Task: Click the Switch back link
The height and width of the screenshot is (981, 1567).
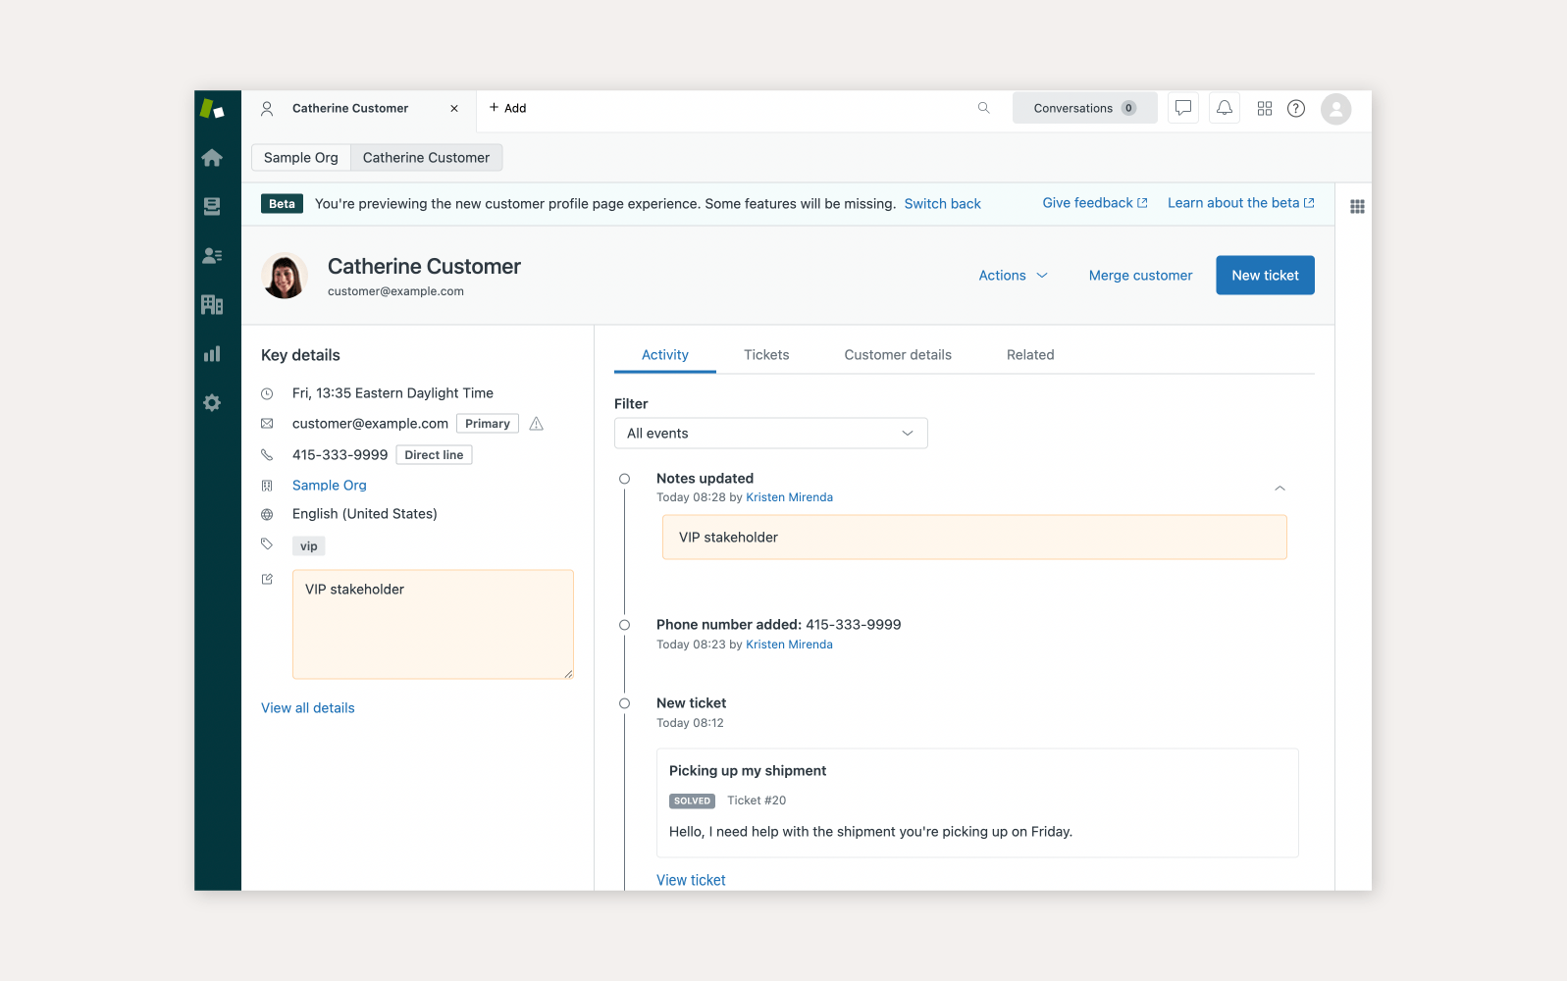Action: (x=942, y=204)
